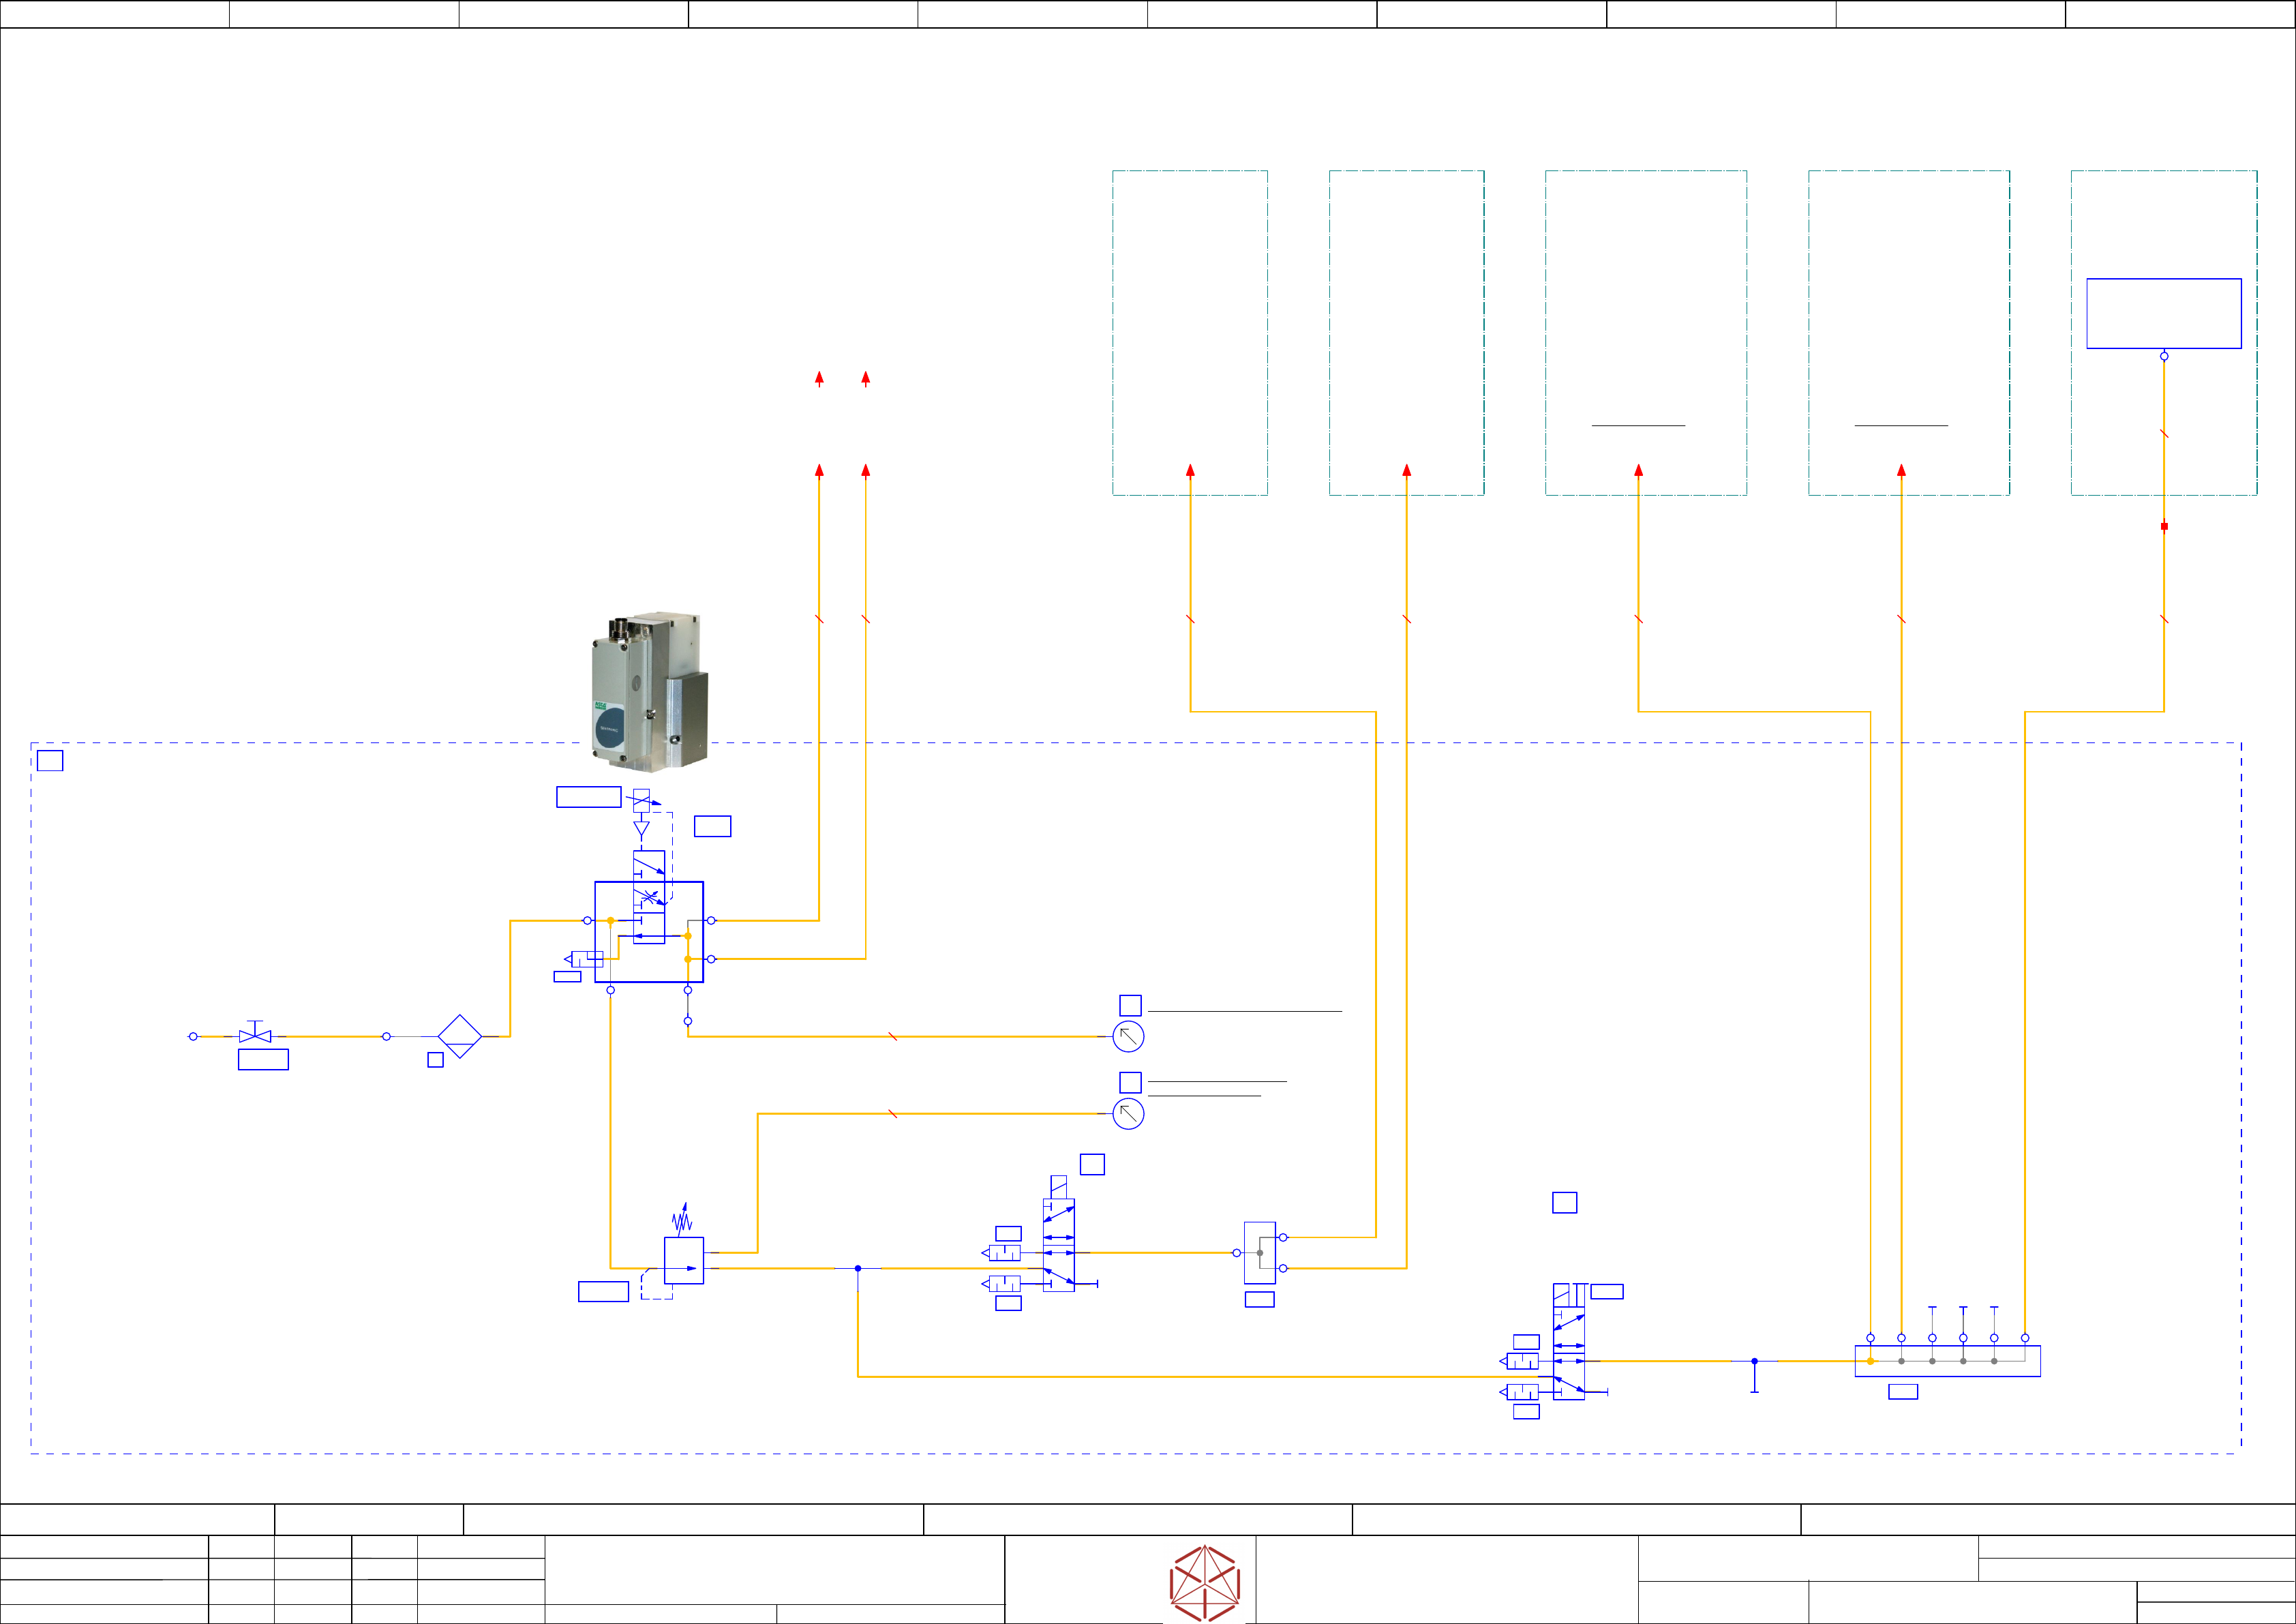Click the small red square marker on the rightmost line

tap(2164, 526)
